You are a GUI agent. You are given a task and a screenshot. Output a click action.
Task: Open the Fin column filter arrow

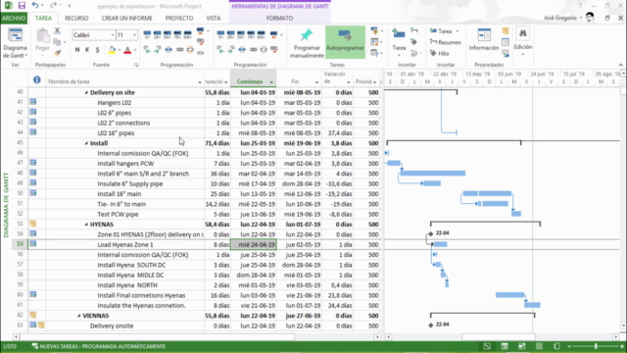coord(316,82)
